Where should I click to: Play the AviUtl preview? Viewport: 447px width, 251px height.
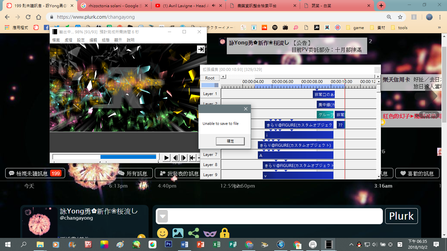pyautogui.click(x=167, y=158)
